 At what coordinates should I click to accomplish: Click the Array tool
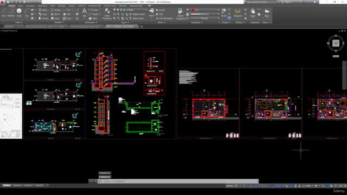pos(67,18)
